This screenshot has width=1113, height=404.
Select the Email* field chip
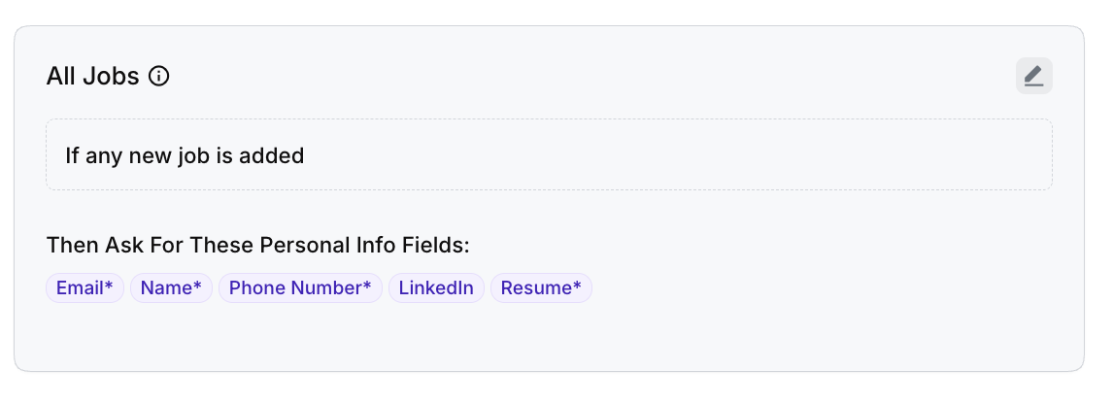(x=84, y=288)
